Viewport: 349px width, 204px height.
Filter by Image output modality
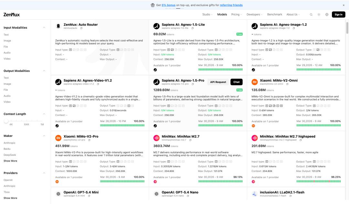(x=7, y=84)
